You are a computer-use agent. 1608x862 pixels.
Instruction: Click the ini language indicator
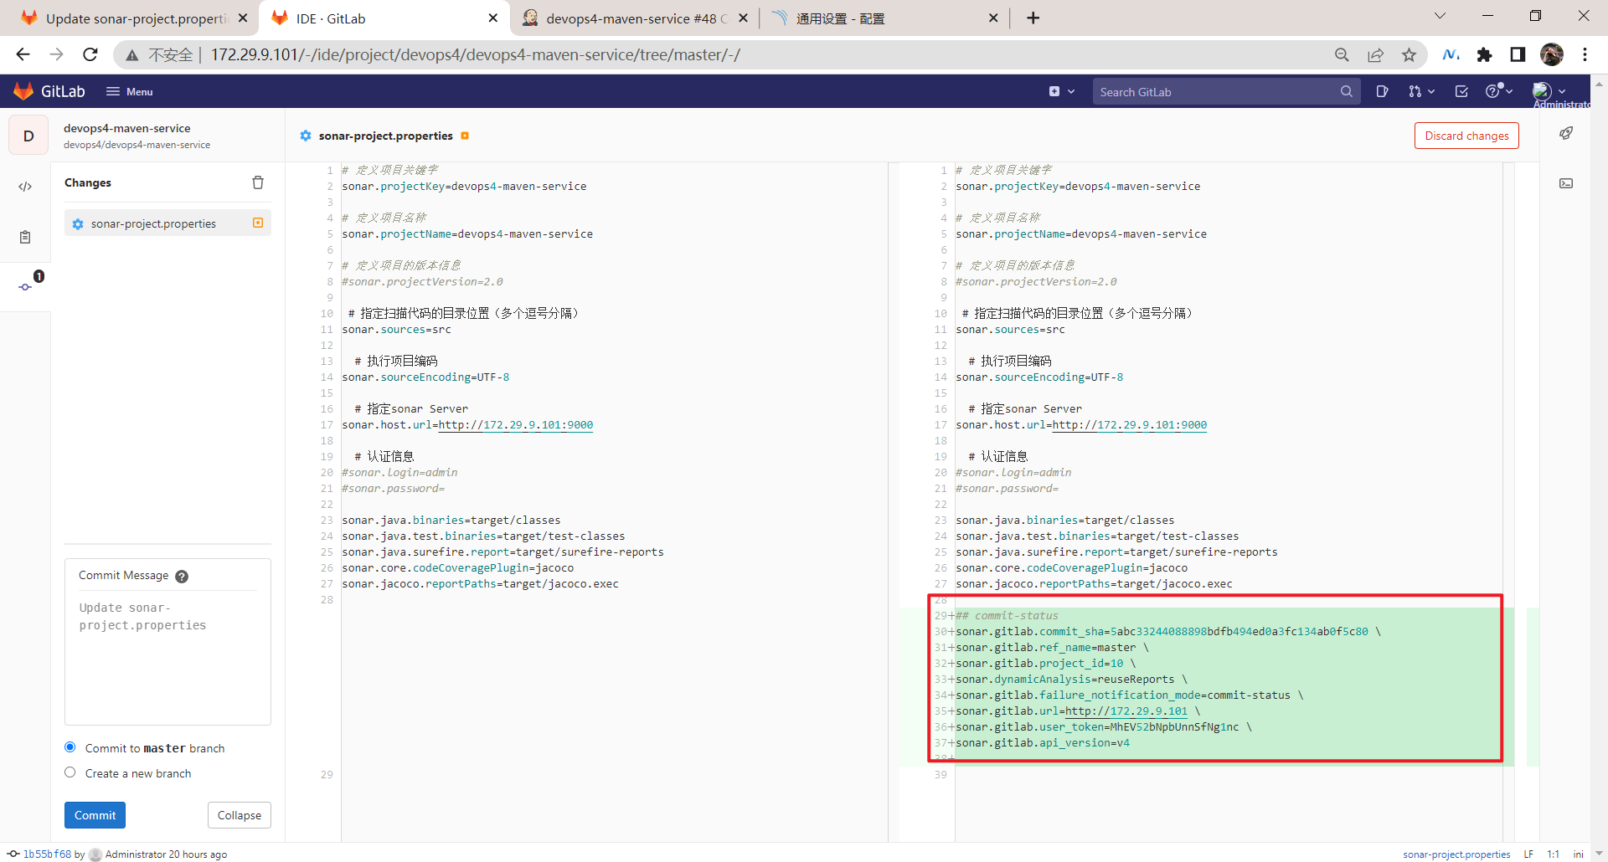click(1579, 854)
